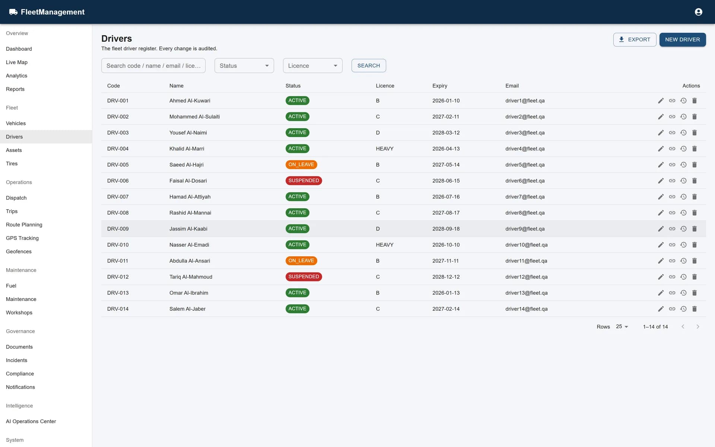Change rows per page from 25
The image size is (715, 447).
click(x=622, y=327)
